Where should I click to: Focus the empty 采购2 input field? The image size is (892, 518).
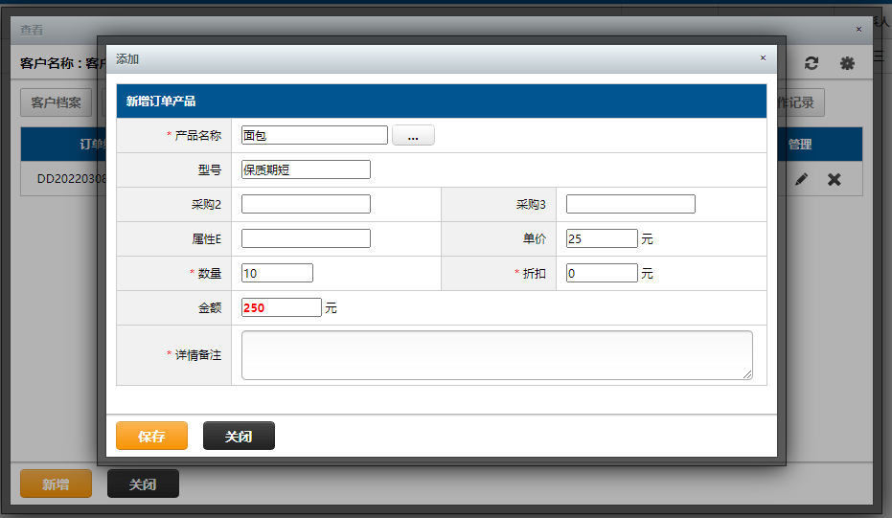coord(306,204)
